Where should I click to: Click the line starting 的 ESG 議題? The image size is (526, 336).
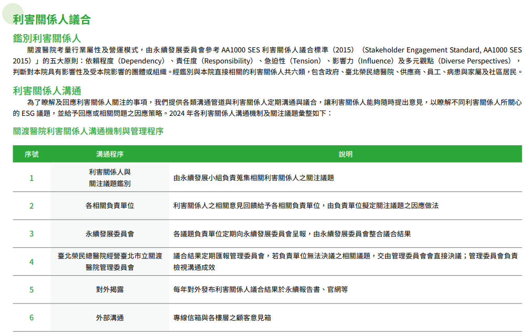click(173, 113)
